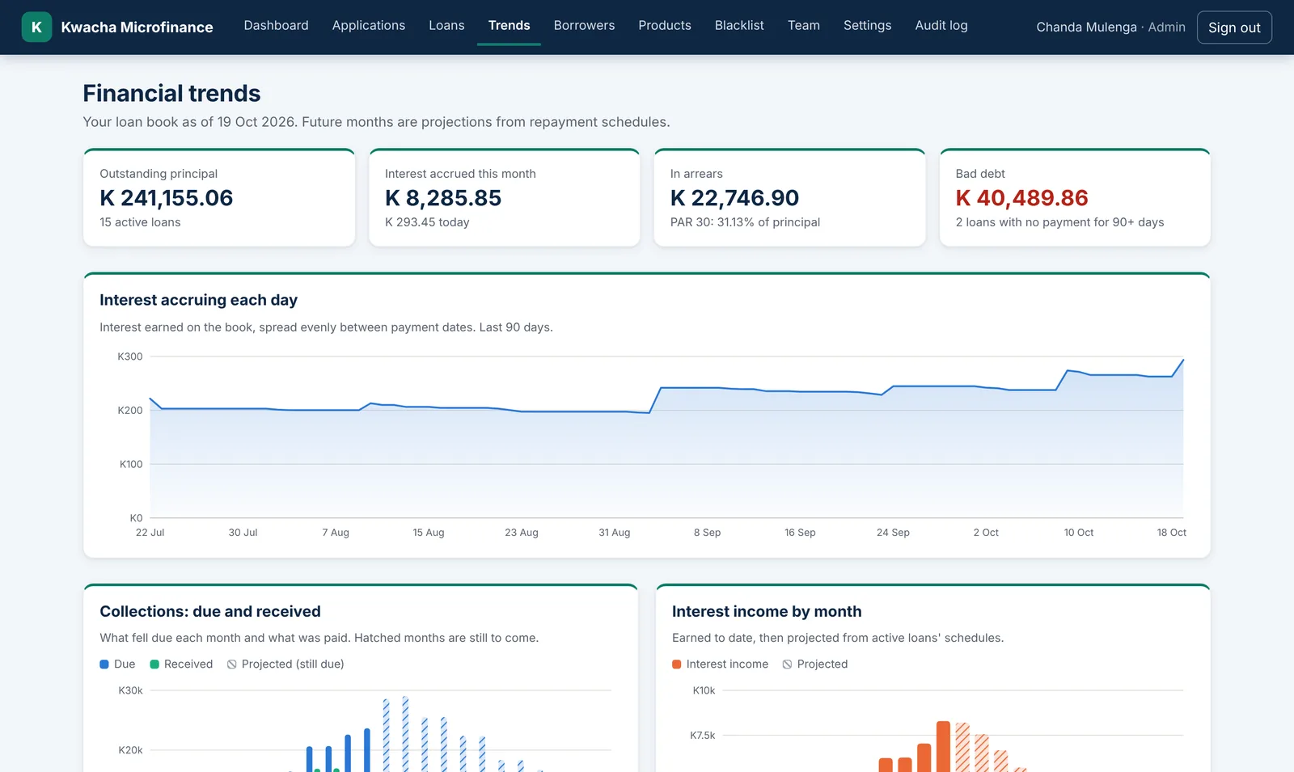
Task: Click the '22 Jul' axis label
Action: tap(150, 533)
